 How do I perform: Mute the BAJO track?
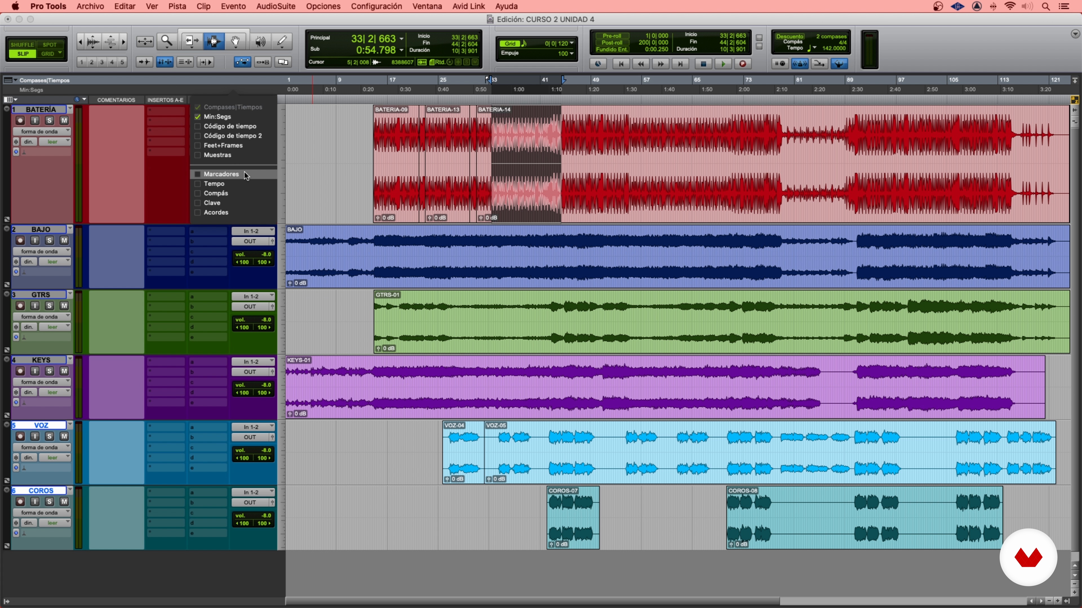[x=64, y=240]
